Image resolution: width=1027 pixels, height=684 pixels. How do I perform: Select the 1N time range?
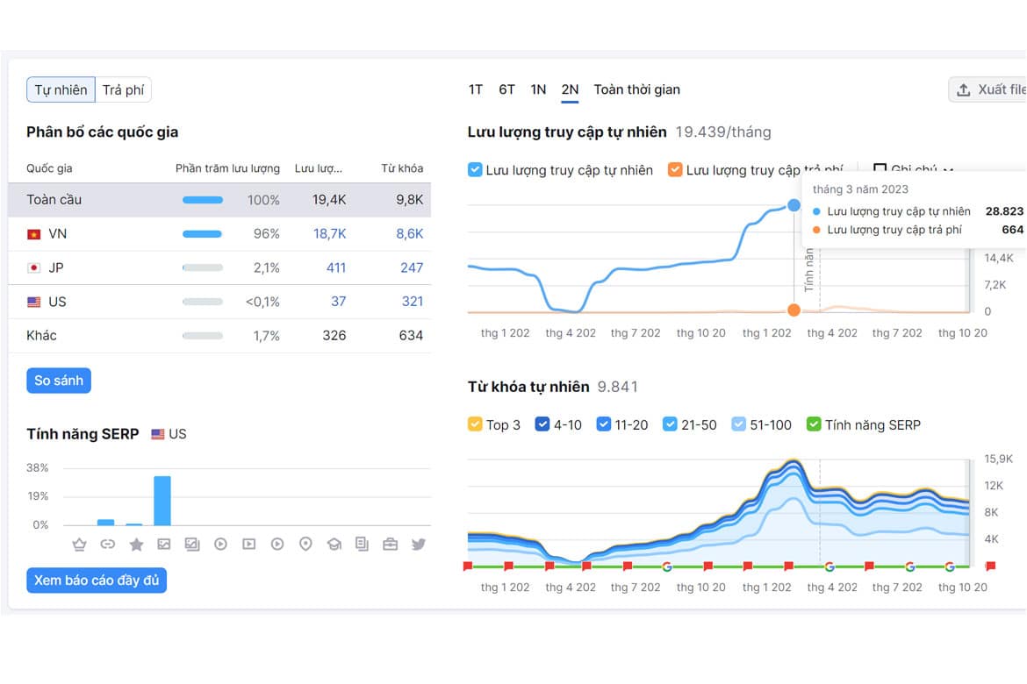(538, 89)
